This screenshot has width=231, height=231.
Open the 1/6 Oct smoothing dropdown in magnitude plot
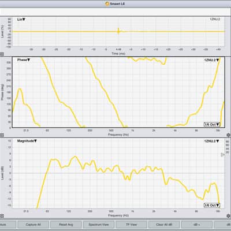pyautogui.click(x=212, y=206)
